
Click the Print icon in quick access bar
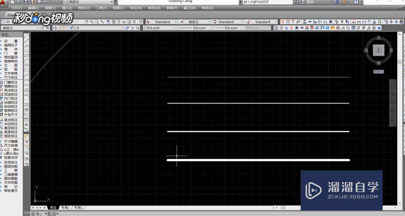pyautogui.click(x=39, y=2)
